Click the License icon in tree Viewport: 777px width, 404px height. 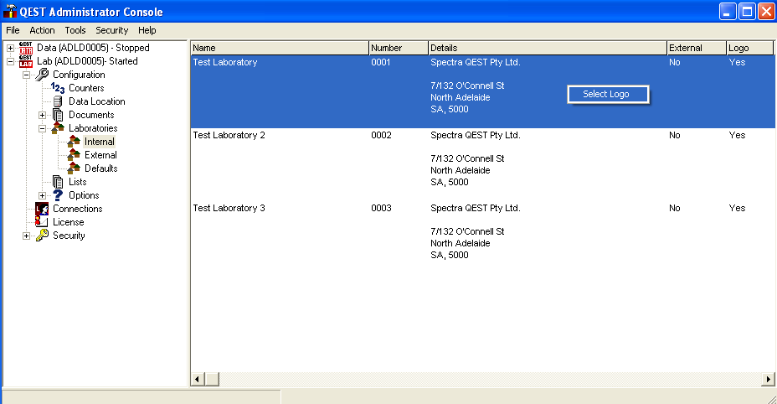point(42,222)
